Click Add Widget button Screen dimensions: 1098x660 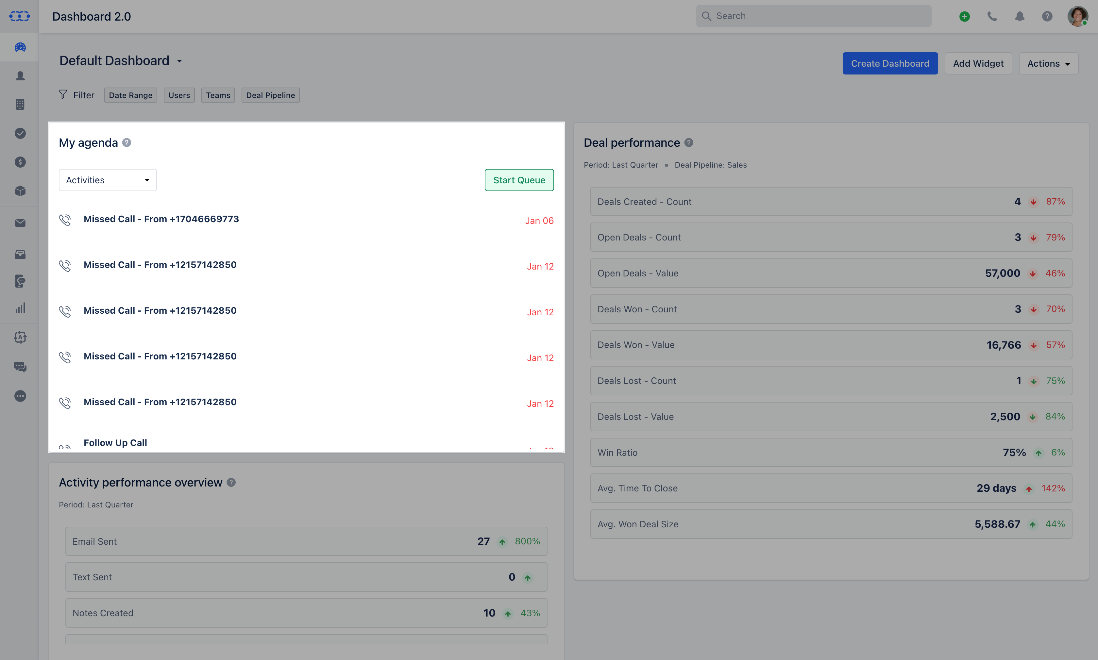pos(978,64)
